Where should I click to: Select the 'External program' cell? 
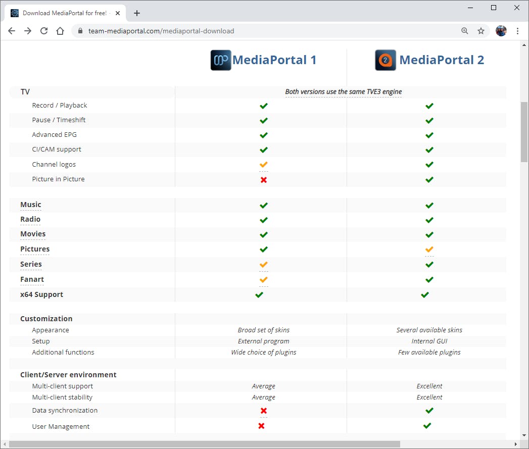[x=263, y=341]
